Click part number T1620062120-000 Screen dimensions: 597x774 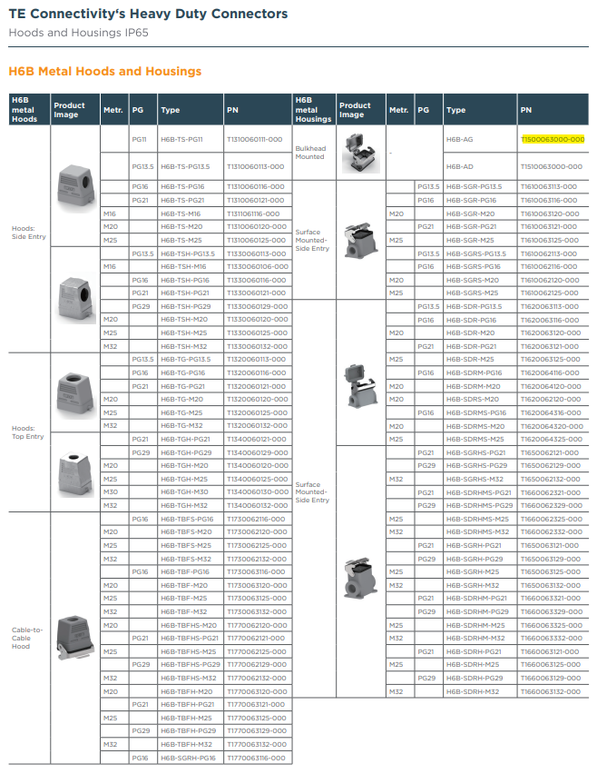[550, 399]
